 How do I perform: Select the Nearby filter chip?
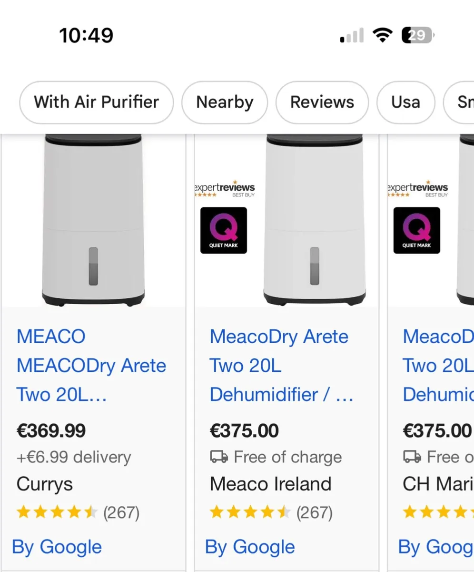click(225, 102)
